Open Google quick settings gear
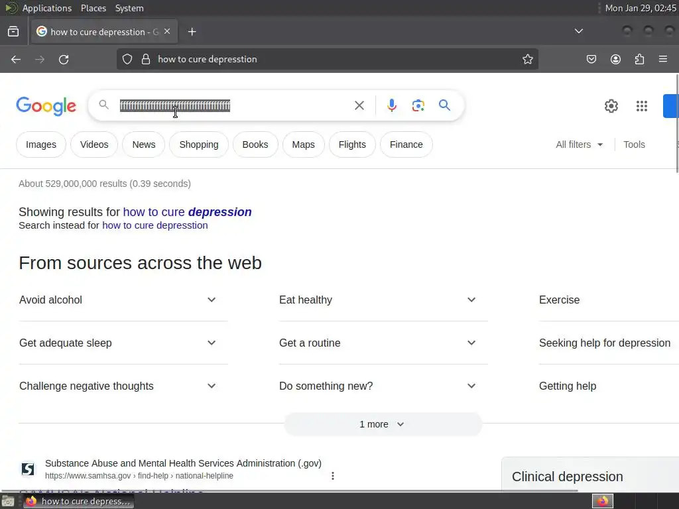The width and height of the screenshot is (679, 509). pyautogui.click(x=611, y=106)
